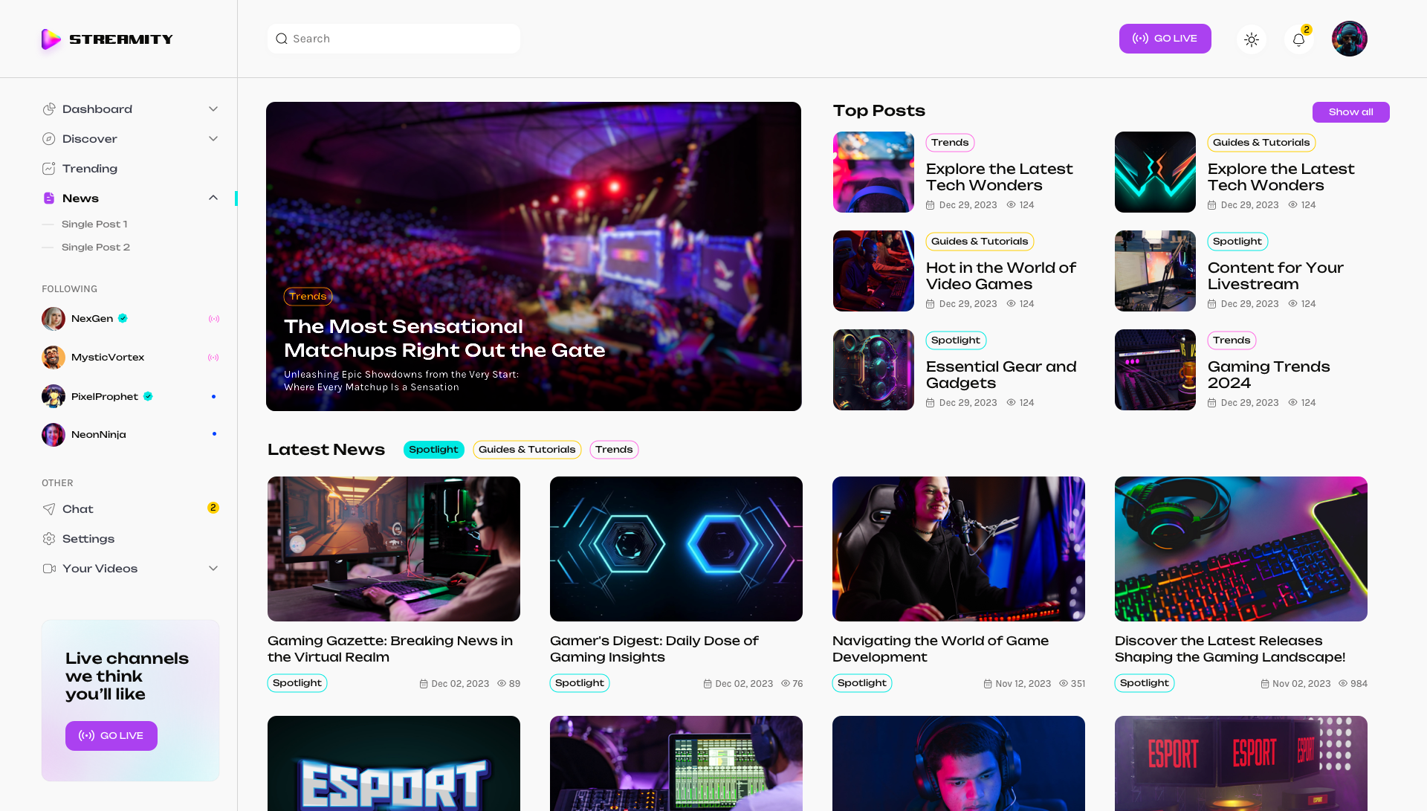Click the live broadcast indicator next to NexGen
Viewport: 1427px width, 811px height.
pos(214,318)
